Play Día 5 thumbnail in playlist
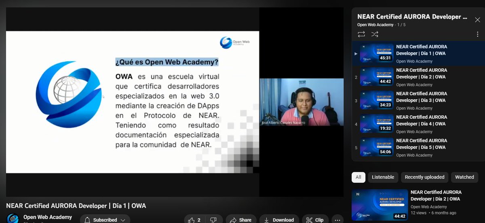The width and height of the screenshot is (485, 223). point(377,147)
